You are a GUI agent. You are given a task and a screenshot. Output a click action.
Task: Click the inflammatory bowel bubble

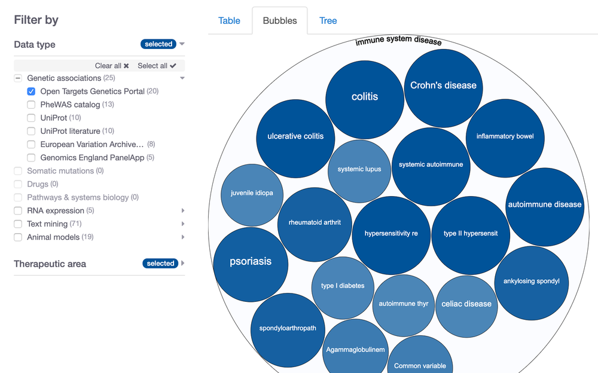pyautogui.click(x=505, y=138)
